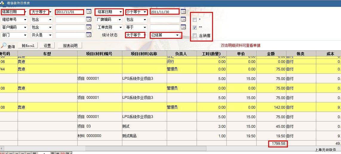This screenshot has width=341, height=154.
Task: Open the 已结算 status dropdown
Action: [166, 35]
